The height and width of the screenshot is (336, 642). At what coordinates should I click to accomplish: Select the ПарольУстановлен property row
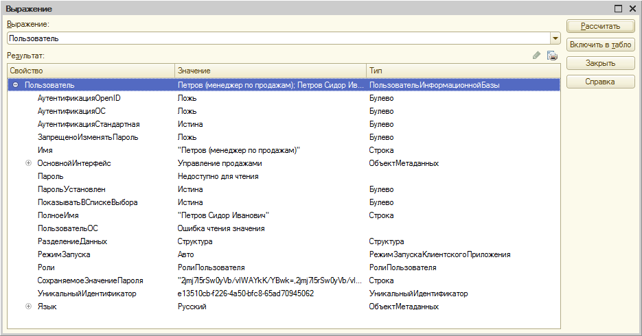(71, 189)
